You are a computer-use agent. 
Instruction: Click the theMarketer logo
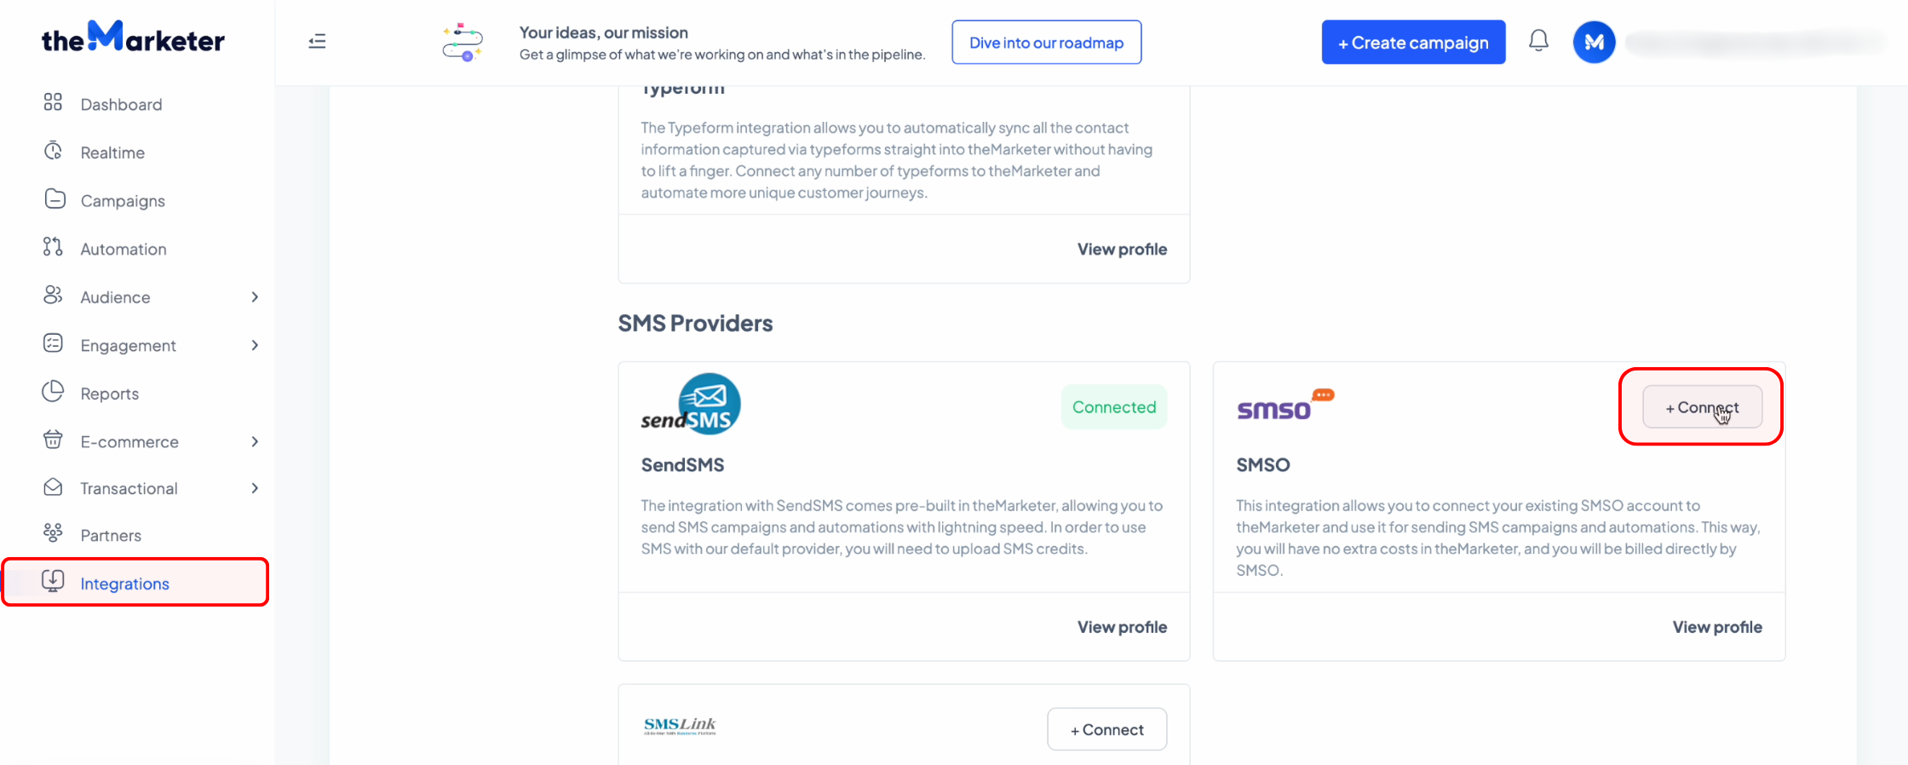pyautogui.click(x=133, y=37)
